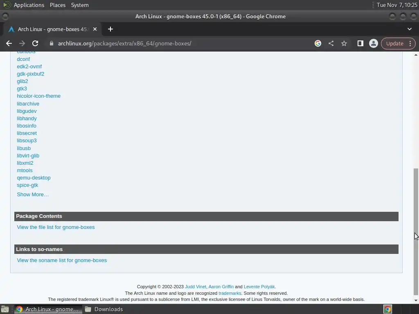Click the Update button in Chrome

tap(394, 43)
